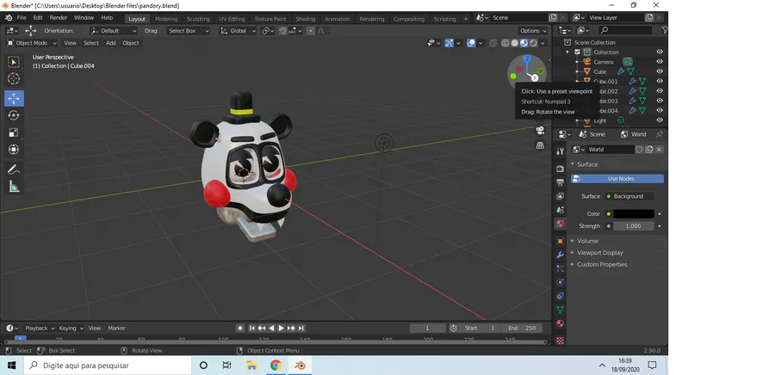Open the Tool properties tab
Viewport: 775px width, 375px height.
[x=560, y=151]
